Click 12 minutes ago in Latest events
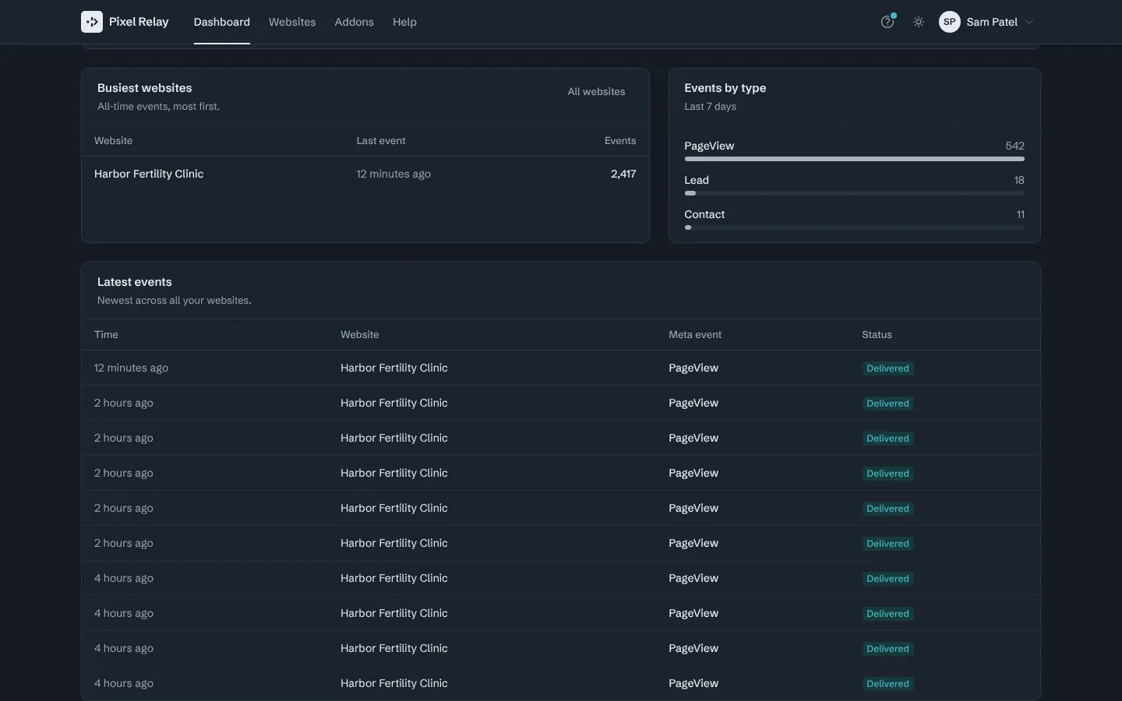This screenshot has height=701, width=1122. [131, 368]
